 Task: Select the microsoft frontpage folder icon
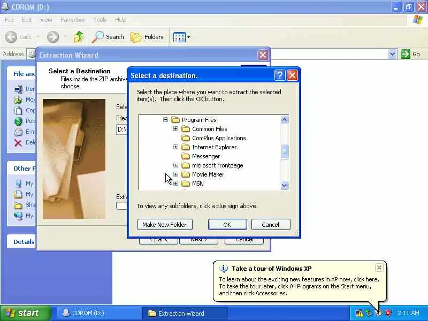(186, 165)
